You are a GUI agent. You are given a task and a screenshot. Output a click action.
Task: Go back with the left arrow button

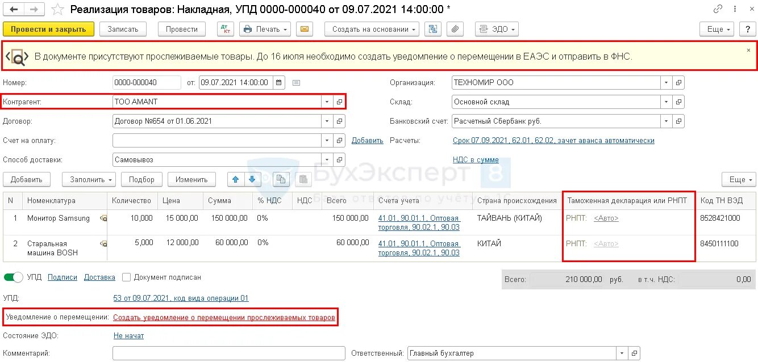[x=14, y=10]
